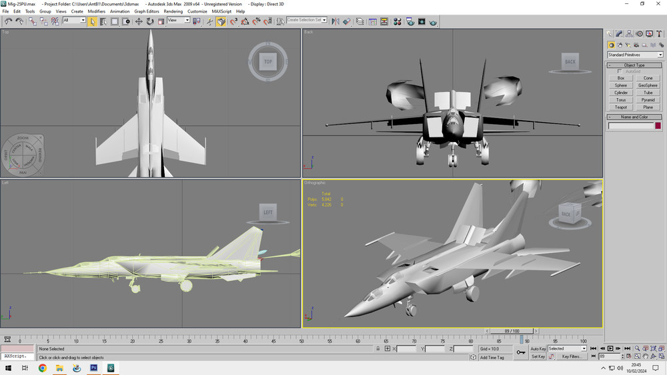Click the Set Keys large key icon
This screenshot has height=375, width=667.
tap(521, 352)
